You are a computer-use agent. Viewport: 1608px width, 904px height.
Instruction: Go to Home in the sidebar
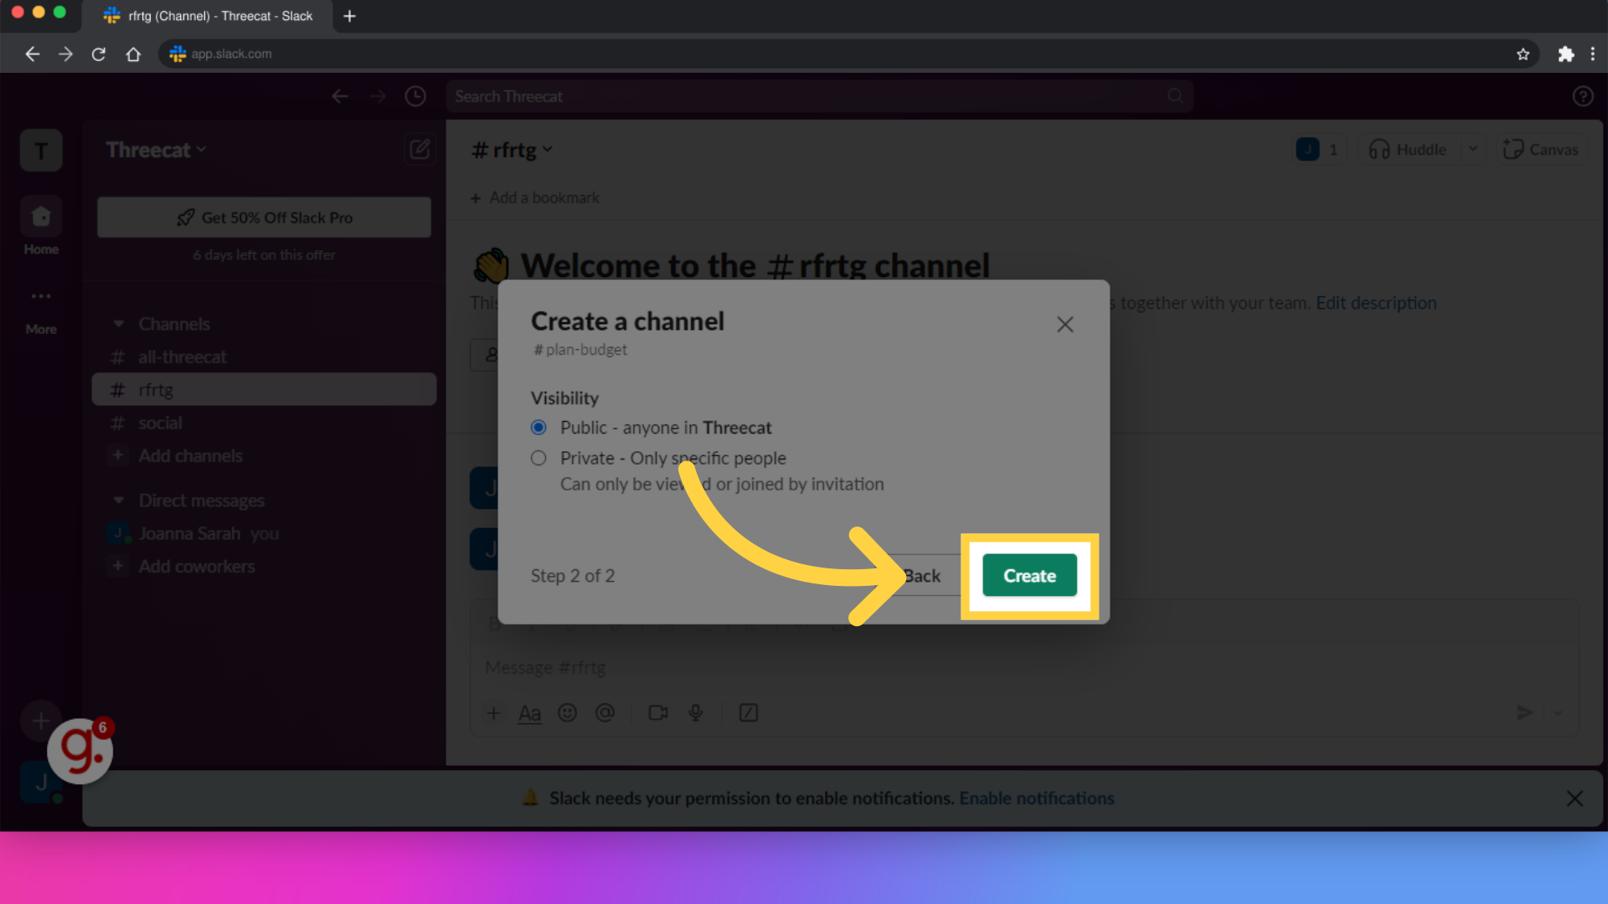point(41,226)
